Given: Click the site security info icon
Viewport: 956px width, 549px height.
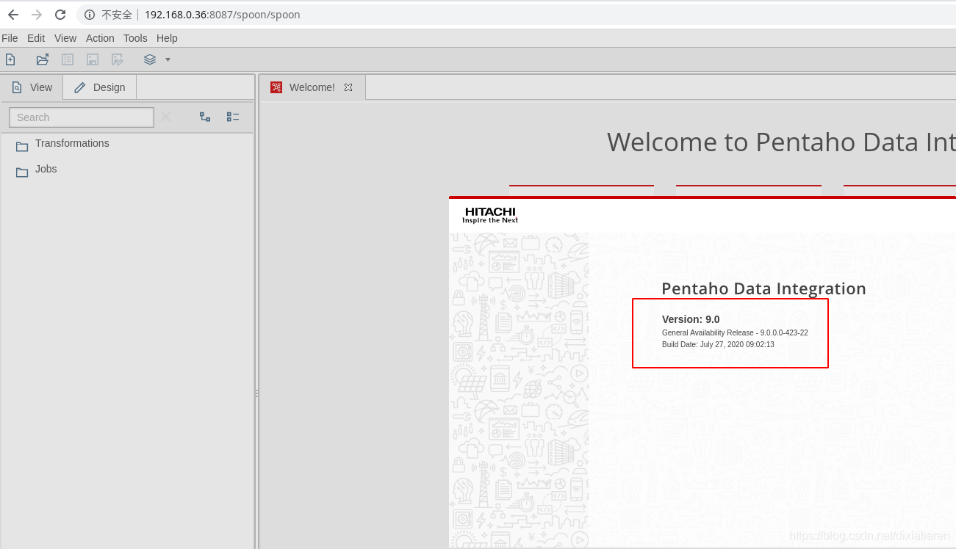Looking at the screenshot, I should (90, 15).
